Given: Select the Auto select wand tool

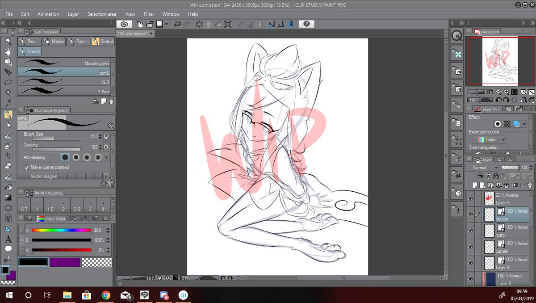Looking at the screenshot, I should point(8,93).
